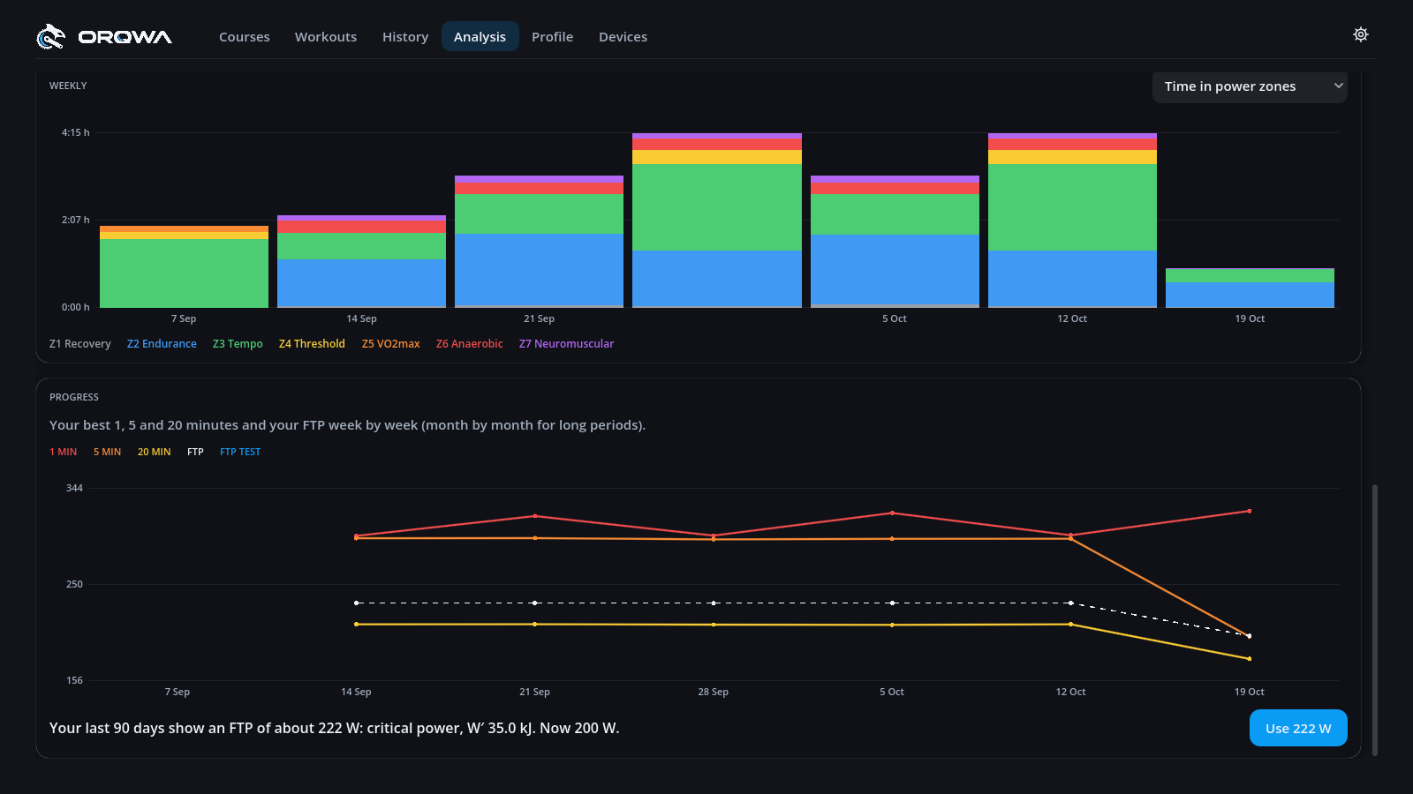Toggle the 1 MIN series legend
Image resolution: width=1413 pixels, height=794 pixels.
pyautogui.click(x=63, y=452)
